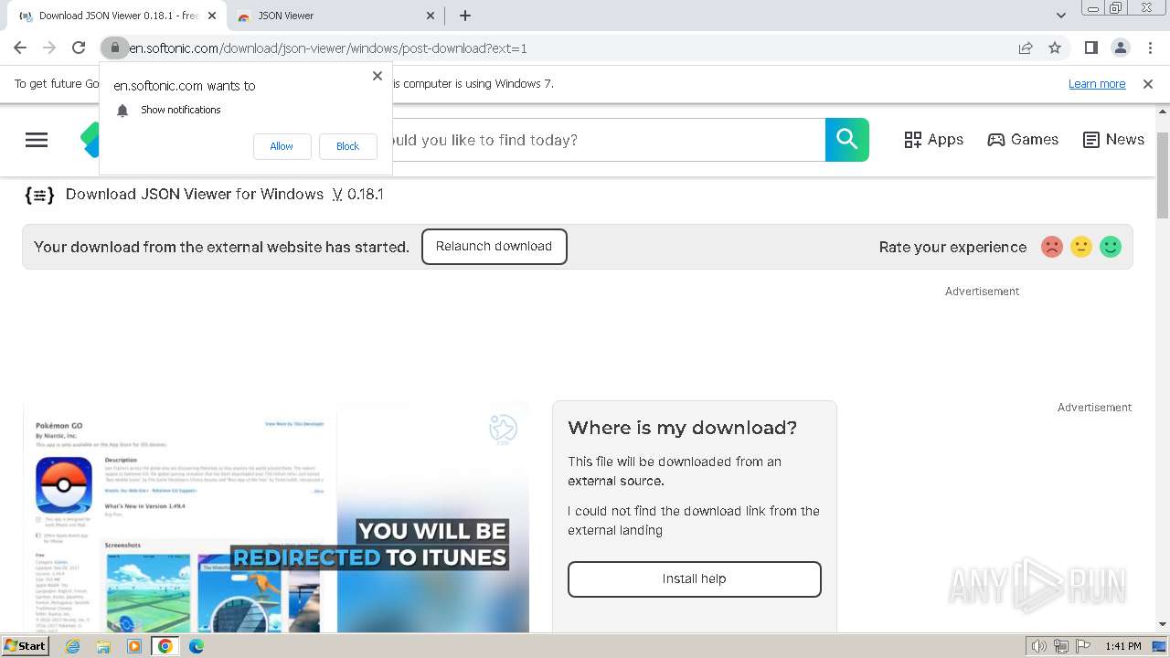1170x658 pixels.
Task: Click the 'Where is my download?' heading
Action: pos(683,428)
